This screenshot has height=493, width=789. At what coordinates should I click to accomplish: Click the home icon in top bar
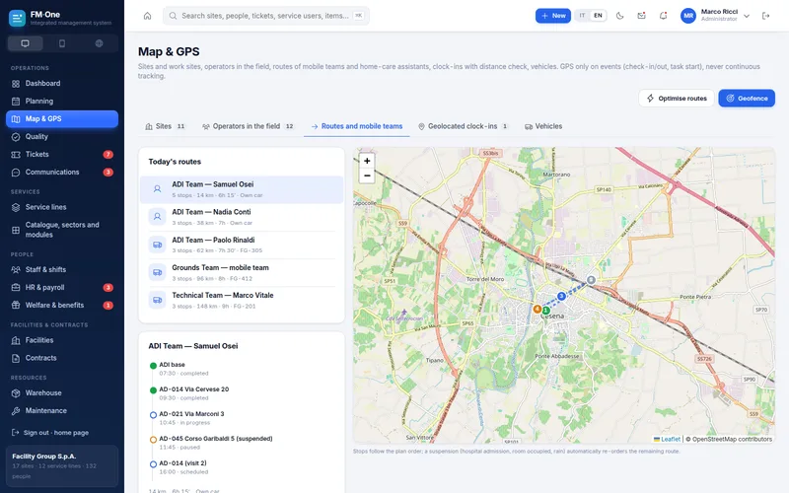pyautogui.click(x=147, y=16)
